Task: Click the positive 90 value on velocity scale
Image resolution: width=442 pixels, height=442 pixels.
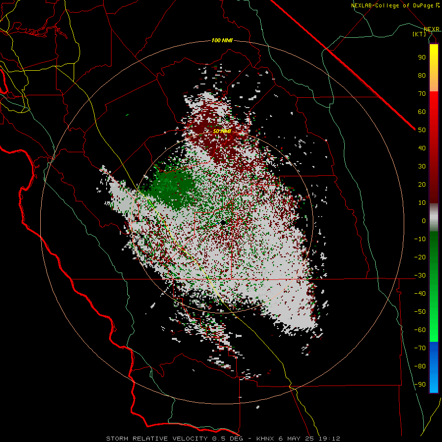Action: [422, 57]
